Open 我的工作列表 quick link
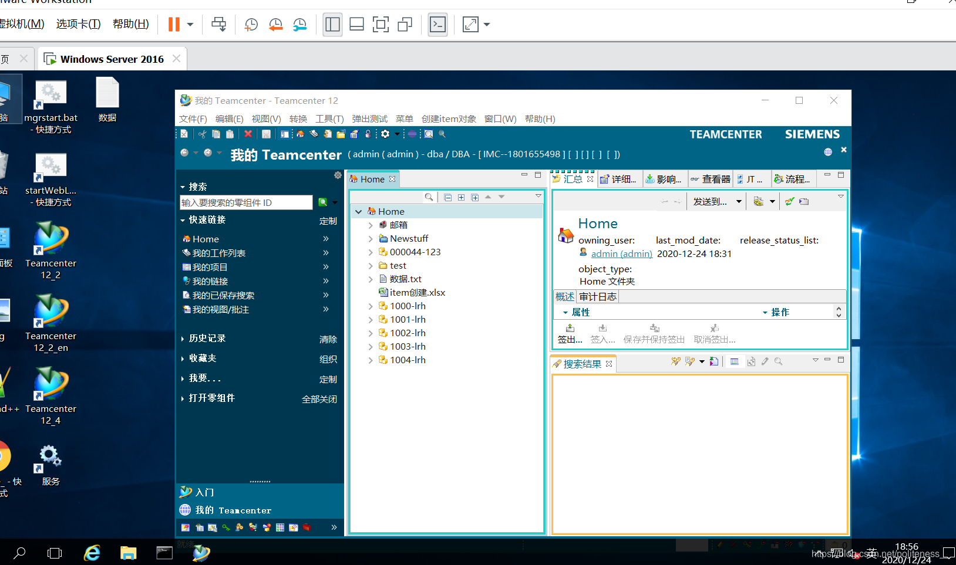 [219, 253]
